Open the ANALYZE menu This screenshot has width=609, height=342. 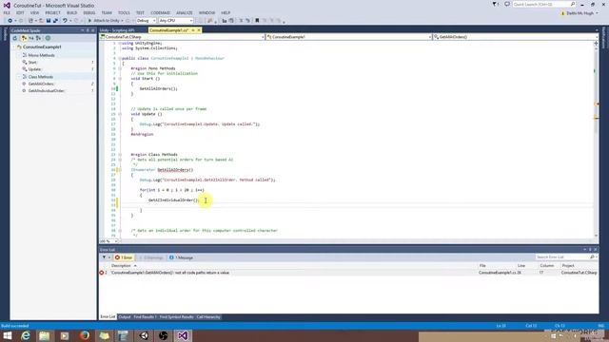pyautogui.click(x=184, y=12)
